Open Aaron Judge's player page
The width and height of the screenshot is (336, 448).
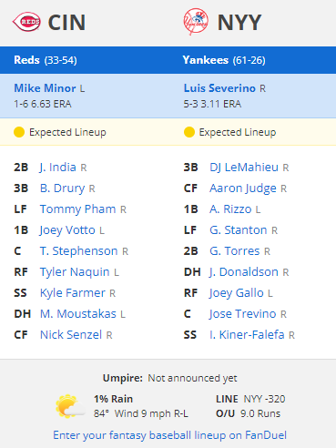pos(243,188)
